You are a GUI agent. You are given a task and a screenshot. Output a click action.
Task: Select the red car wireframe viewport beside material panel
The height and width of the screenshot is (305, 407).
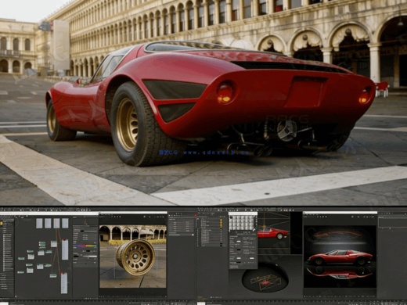[x=274, y=233]
